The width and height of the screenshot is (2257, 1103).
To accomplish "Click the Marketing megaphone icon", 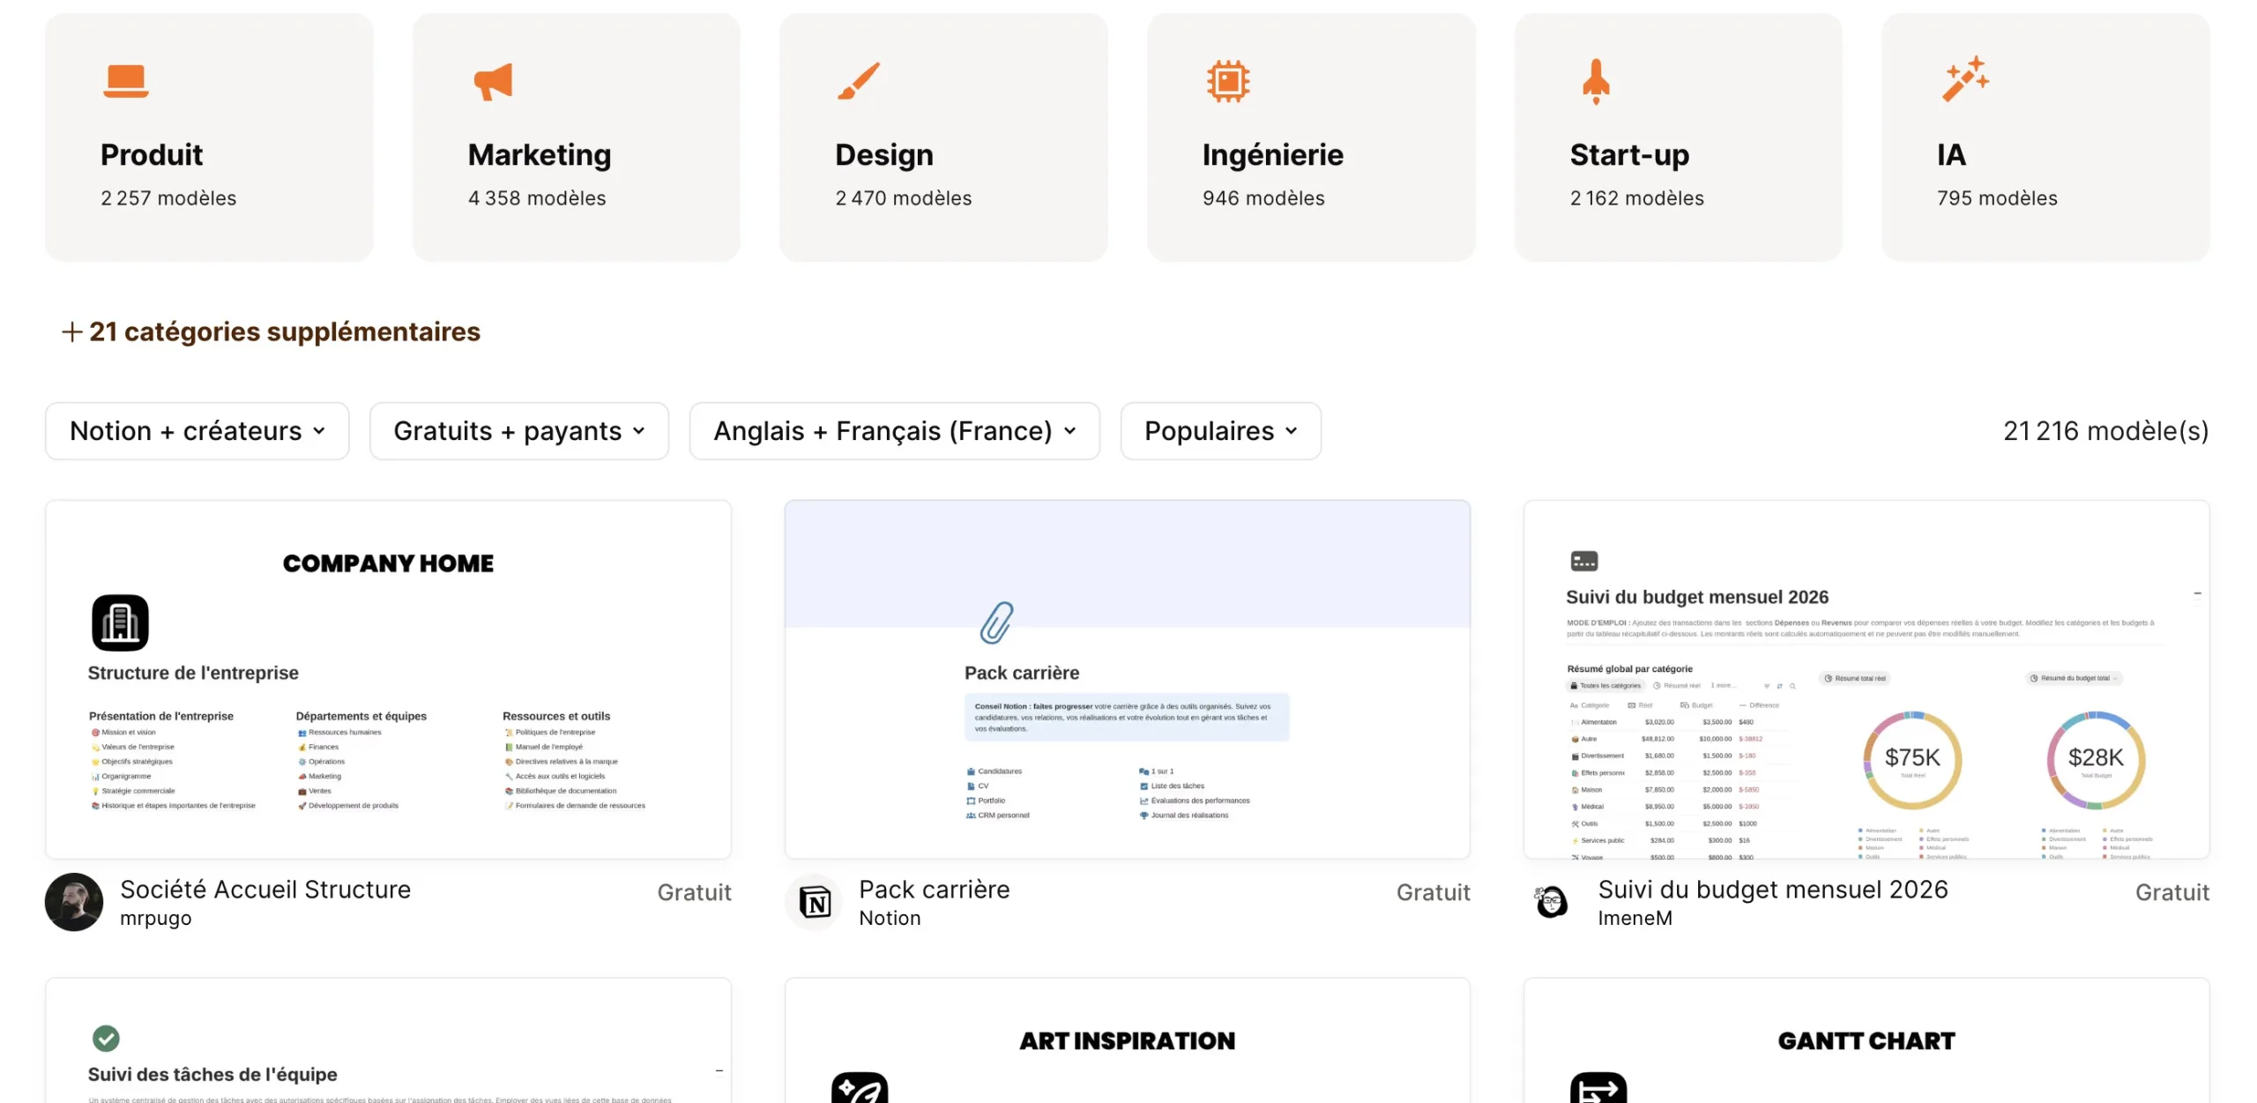I will (493, 81).
